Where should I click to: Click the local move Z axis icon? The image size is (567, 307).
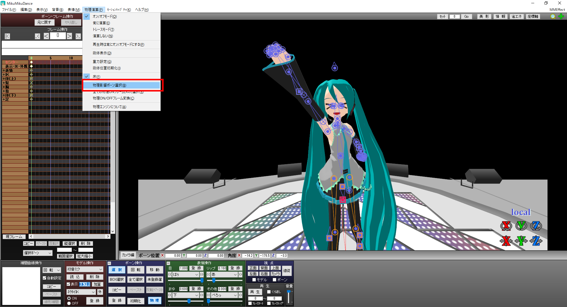(x=536, y=241)
